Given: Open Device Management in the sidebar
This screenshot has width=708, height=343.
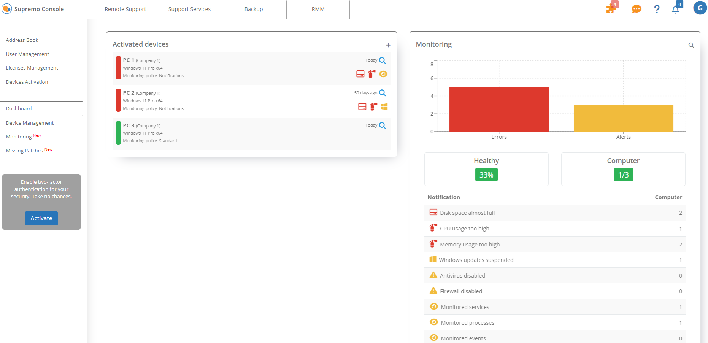Looking at the screenshot, I should [x=30, y=123].
